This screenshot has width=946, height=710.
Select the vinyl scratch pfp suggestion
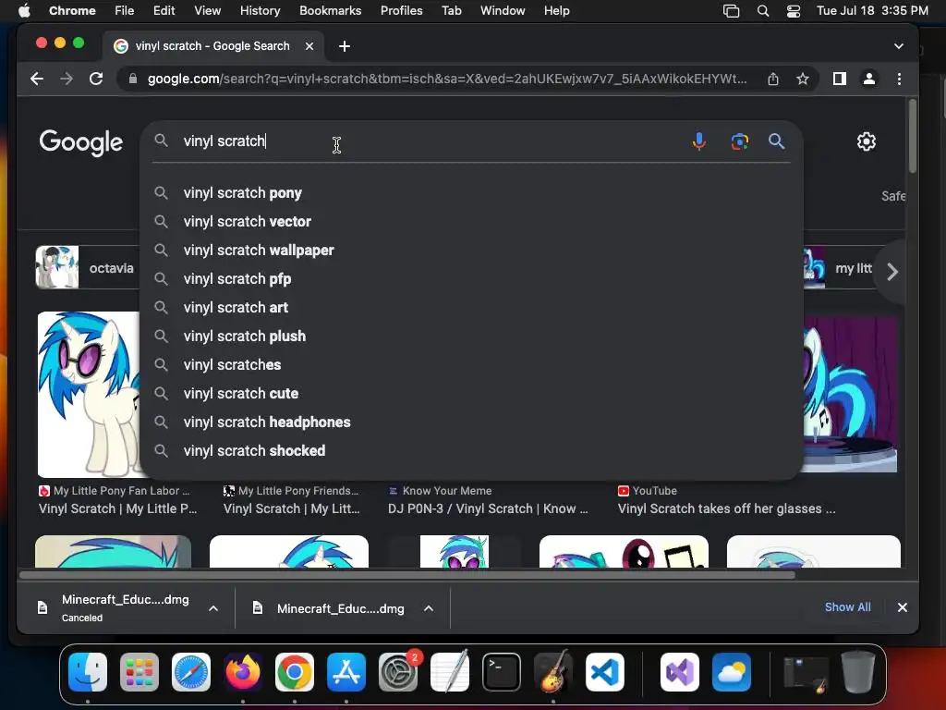point(470,279)
